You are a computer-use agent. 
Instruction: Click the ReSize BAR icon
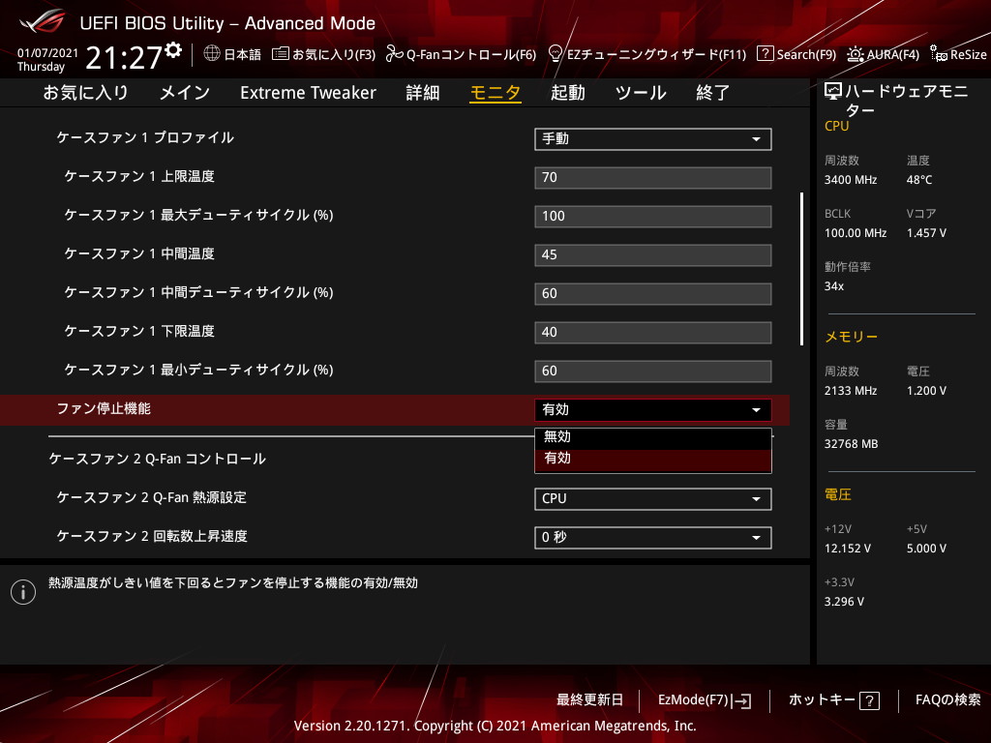(x=938, y=54)
